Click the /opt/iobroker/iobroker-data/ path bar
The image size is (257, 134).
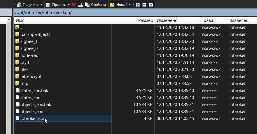tap(135, 13)
